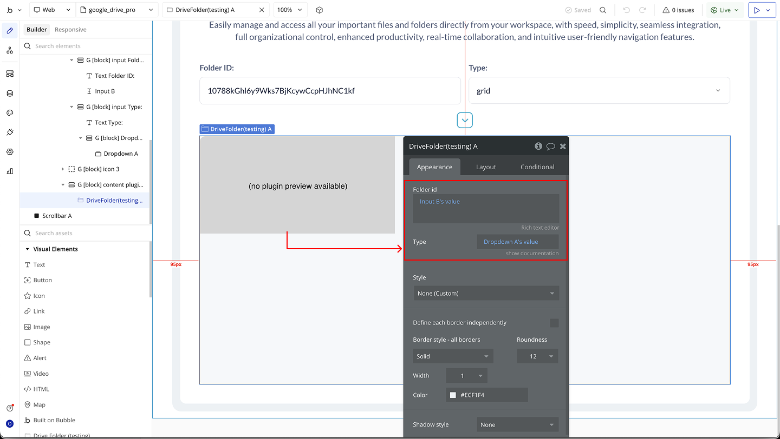Open the Logs bar chart icon
Screen dimensions: 780x439
point(10,171)
